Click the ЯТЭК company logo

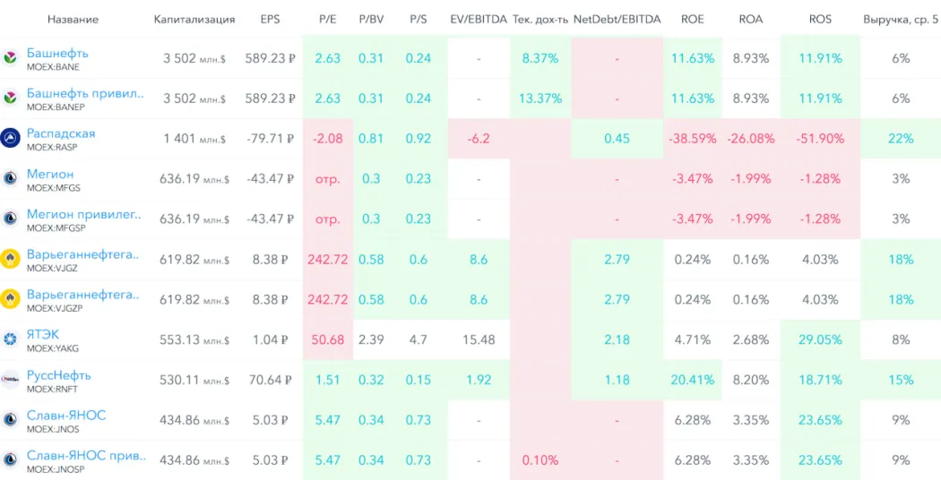(x=11, y=339)
